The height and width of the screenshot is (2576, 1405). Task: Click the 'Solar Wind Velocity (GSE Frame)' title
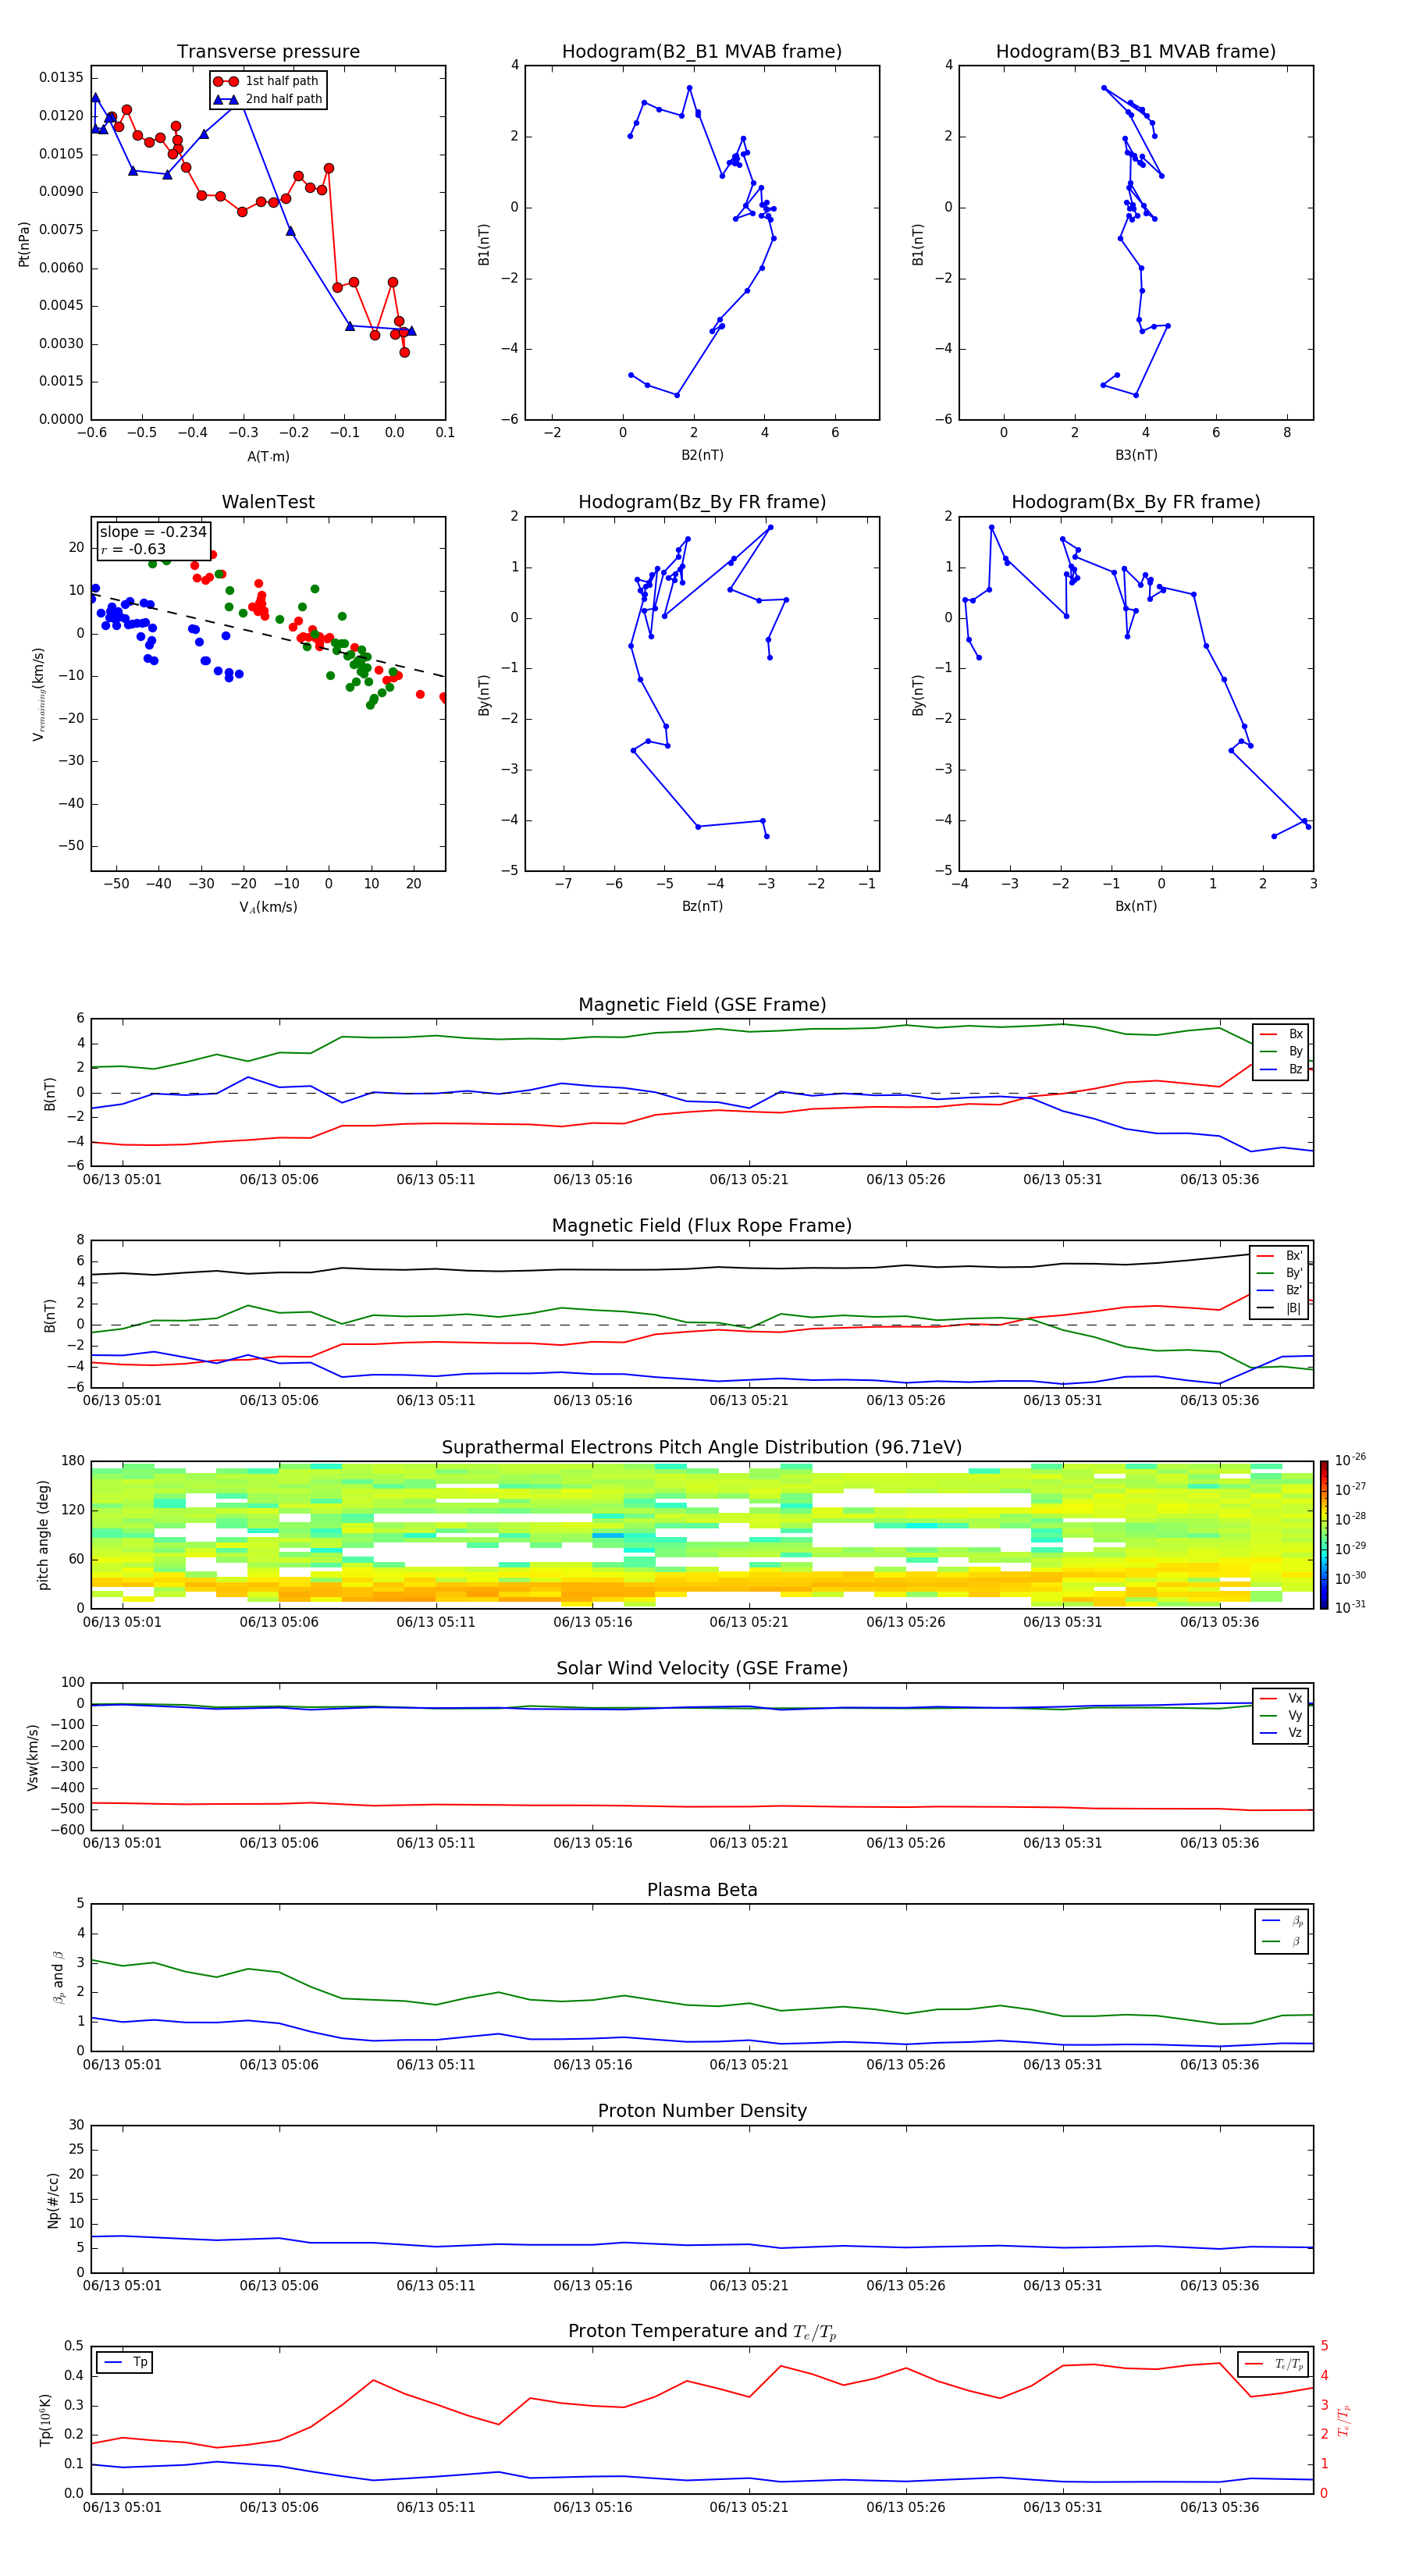702,1668
